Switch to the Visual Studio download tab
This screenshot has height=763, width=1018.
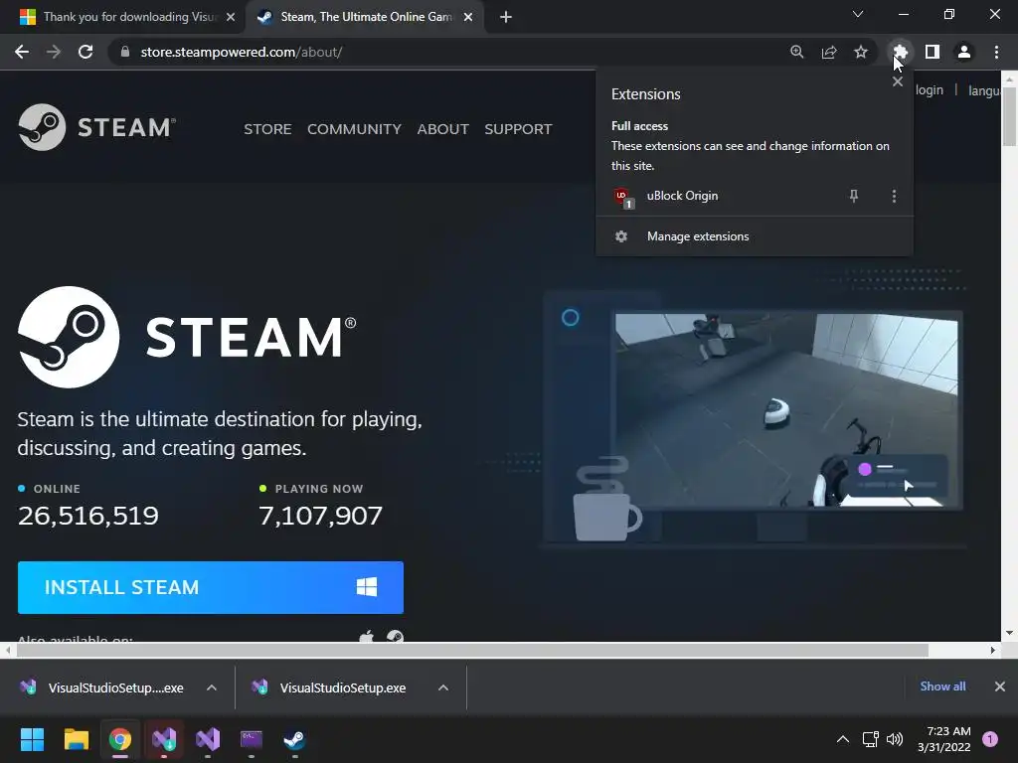[122, 17]
